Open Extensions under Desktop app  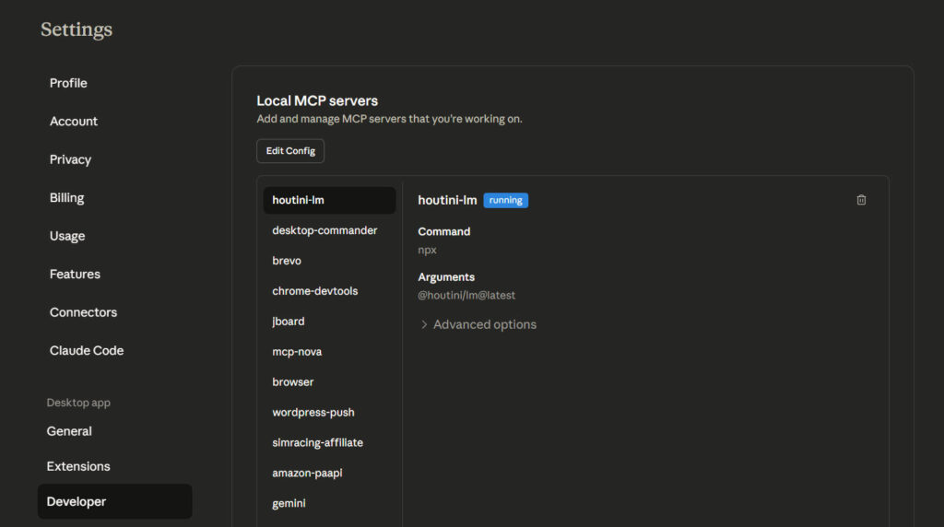click(x=78, y=466)
